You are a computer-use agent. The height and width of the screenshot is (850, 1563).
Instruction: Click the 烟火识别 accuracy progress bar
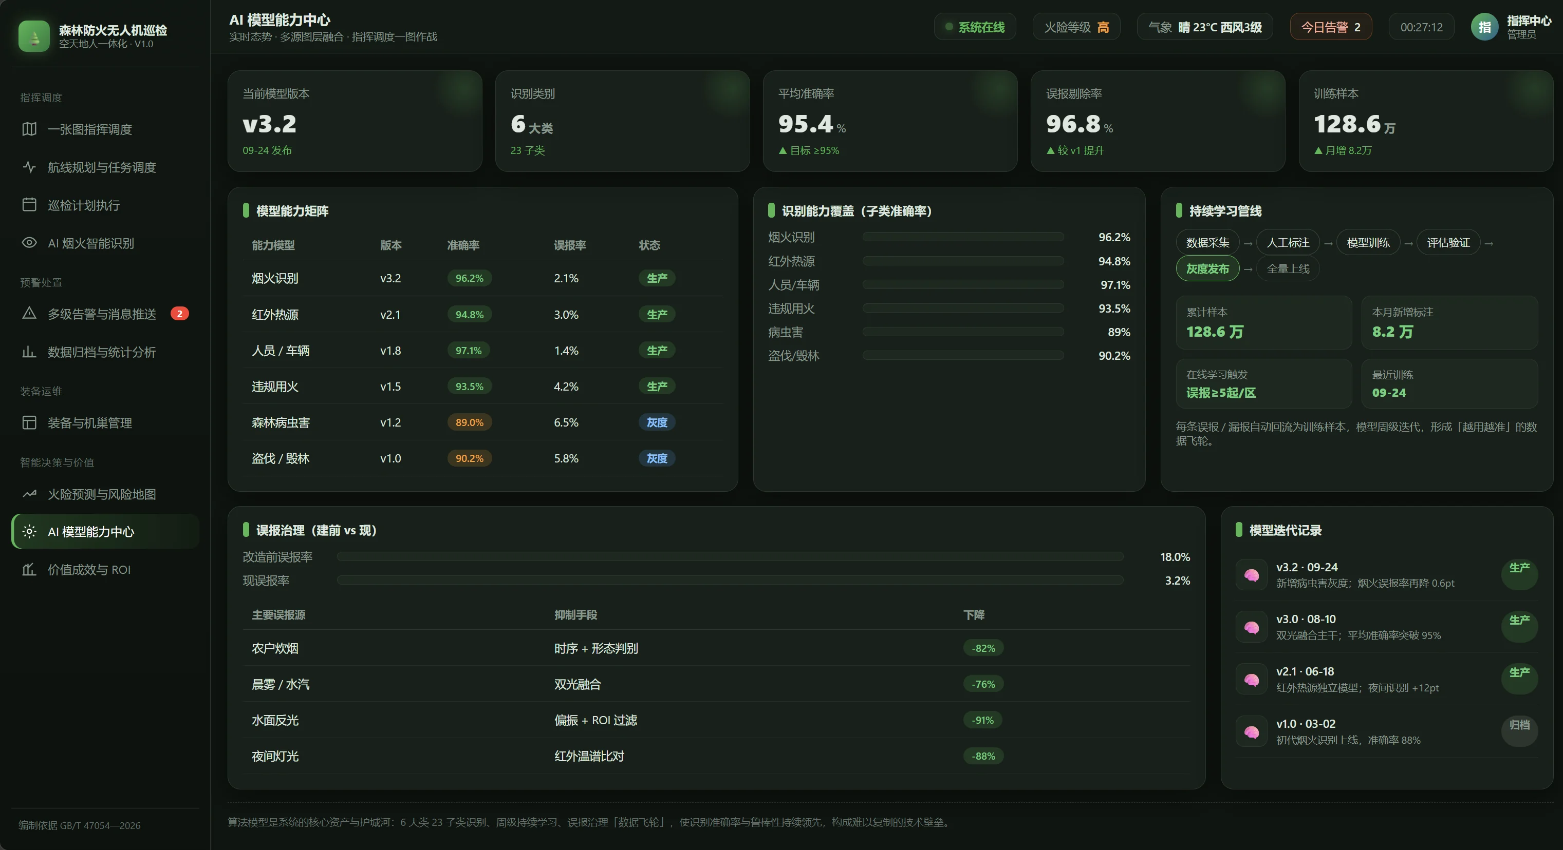[x=963, y=237]
